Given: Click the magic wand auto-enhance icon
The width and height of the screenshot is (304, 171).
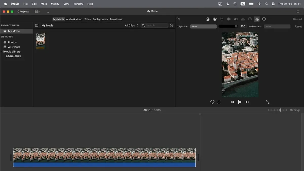Looking at the screenshot, I should coord(178,19).
